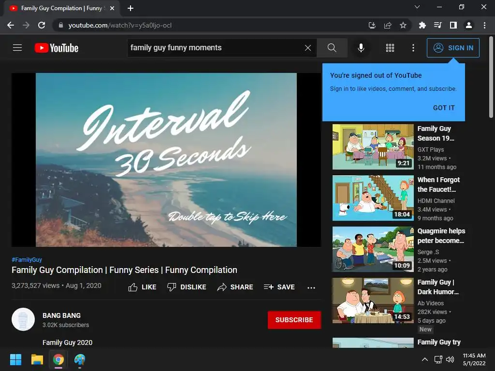Go back using browser back arrow
This screenshot has height=371, width=495.
11,25
